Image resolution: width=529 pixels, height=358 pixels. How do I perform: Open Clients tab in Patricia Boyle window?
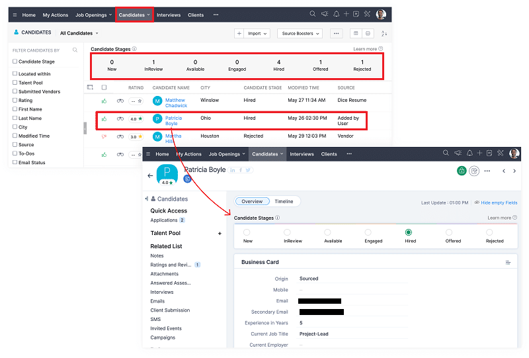[329, 154]
